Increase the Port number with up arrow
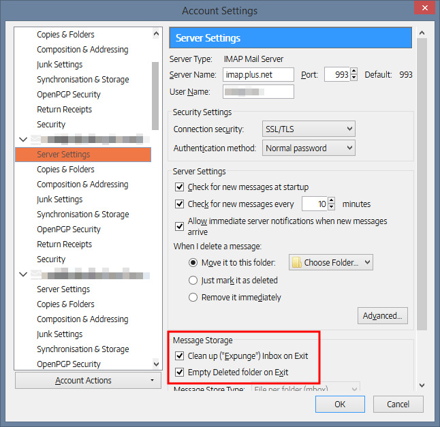The width and height of the screenshot is (440, 427). coord(354,72)
